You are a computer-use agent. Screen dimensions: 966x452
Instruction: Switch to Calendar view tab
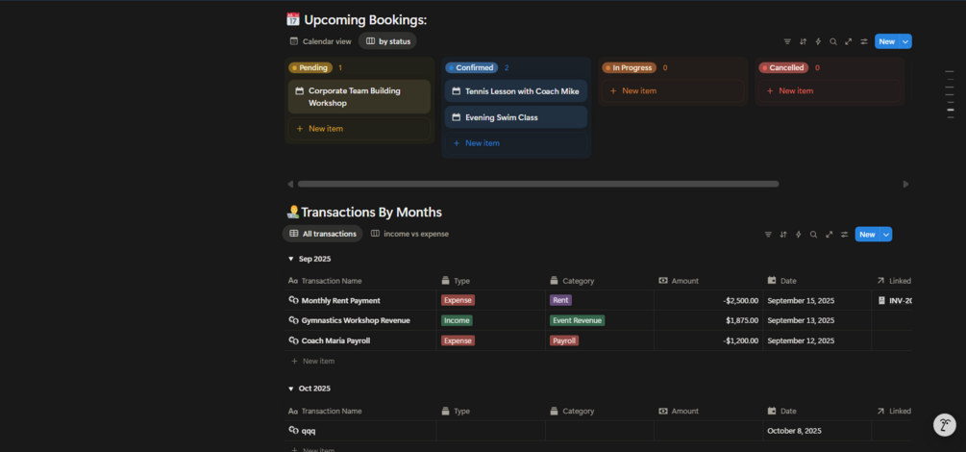(x=321, y=41)
